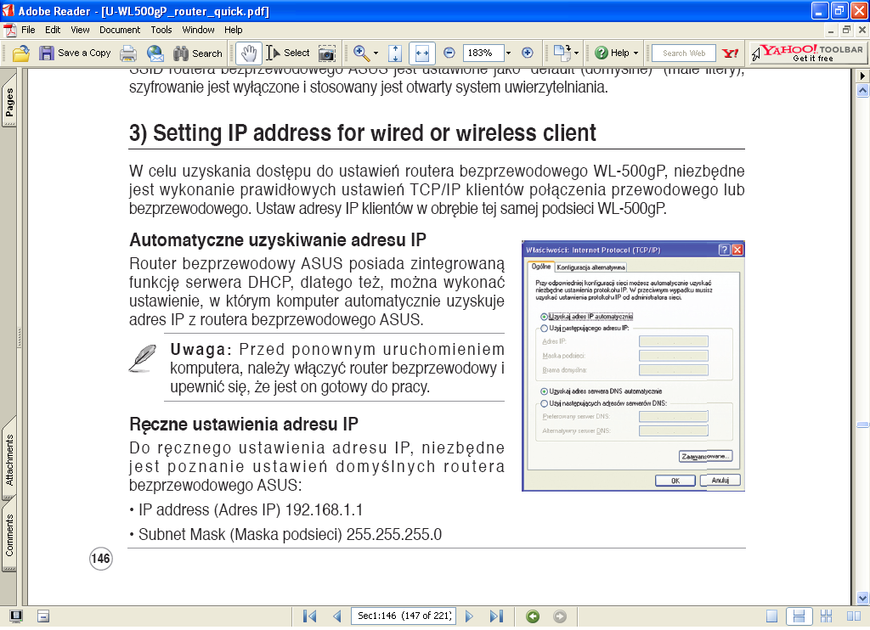Click the TCP/IP properties dialog image in the page
Screen dimensions: 870x630
633,366
